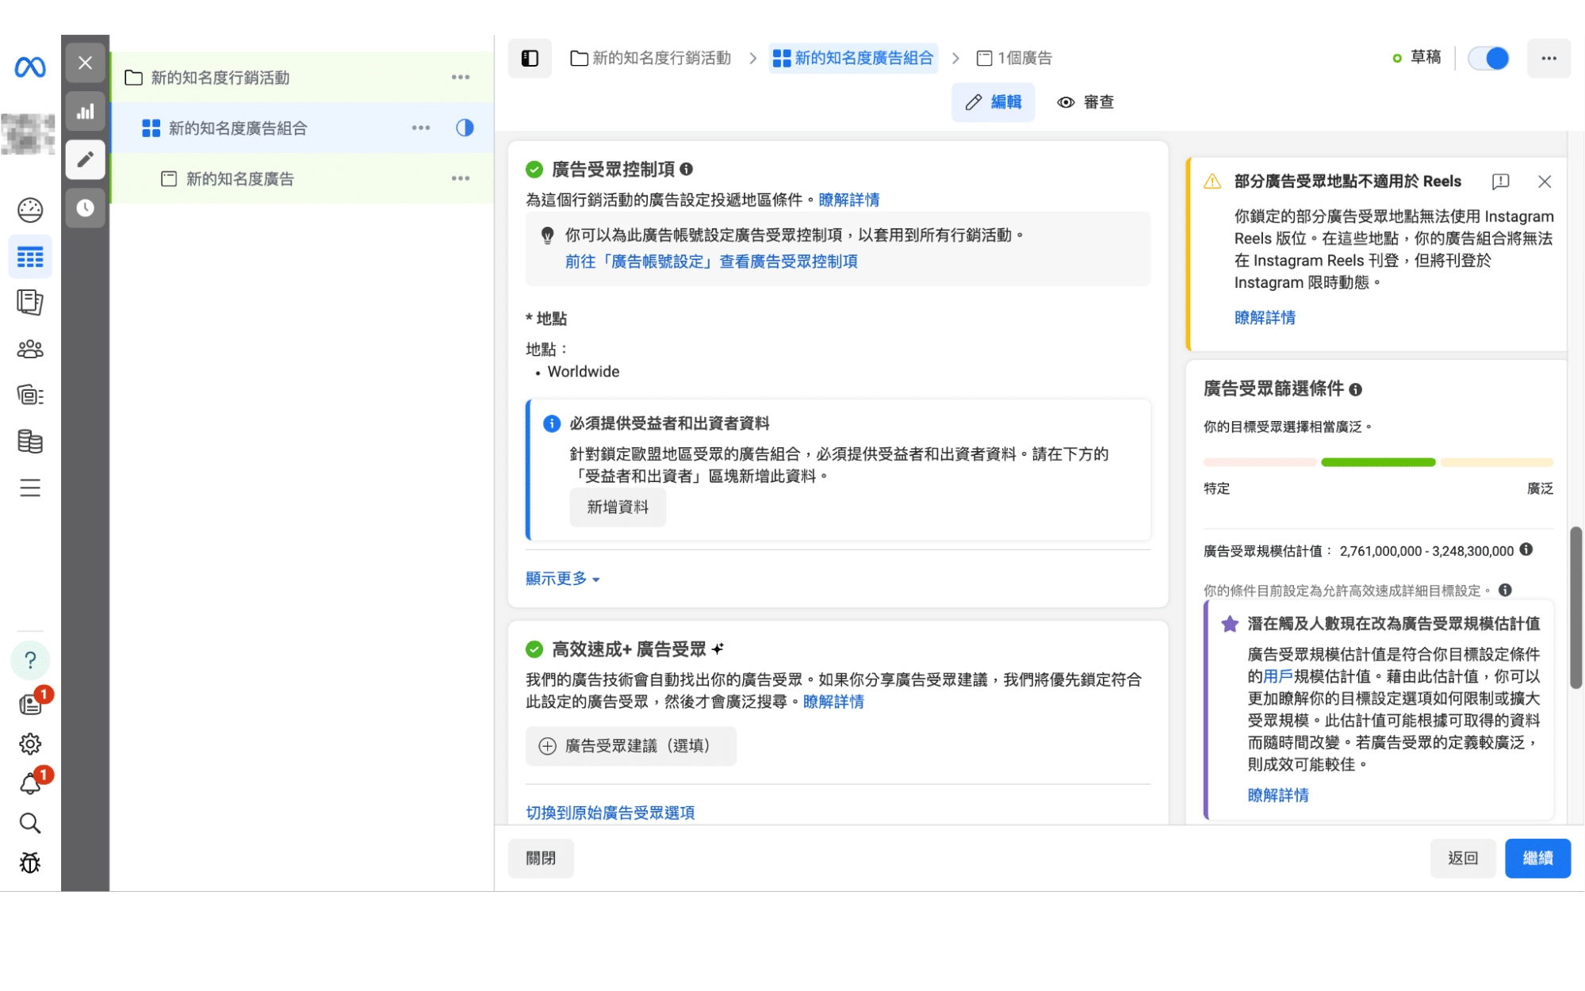Click the notifications bell icon

(x=30, y=783)
